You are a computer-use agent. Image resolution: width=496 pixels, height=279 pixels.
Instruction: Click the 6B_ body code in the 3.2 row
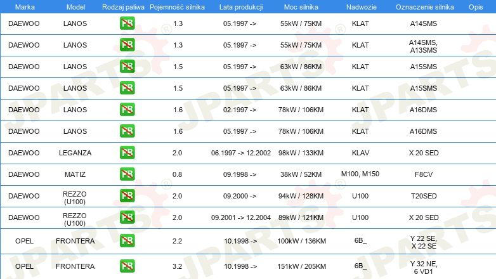click(x=360, y=266)
